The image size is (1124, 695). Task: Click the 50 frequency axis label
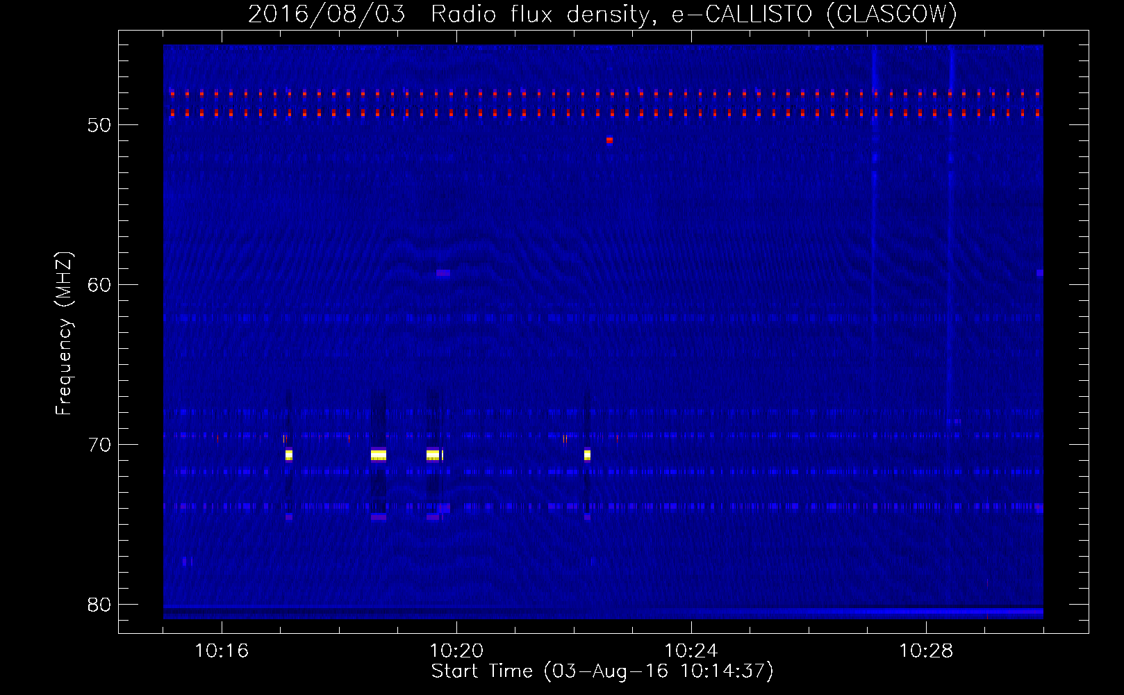pos(99,125)
